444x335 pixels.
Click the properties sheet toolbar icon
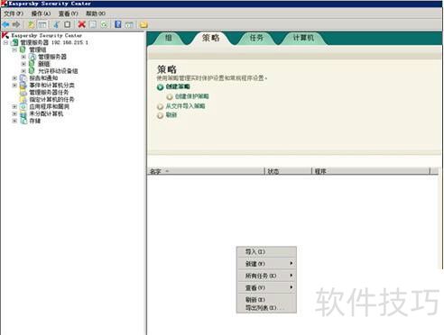[x=93, y=24]
